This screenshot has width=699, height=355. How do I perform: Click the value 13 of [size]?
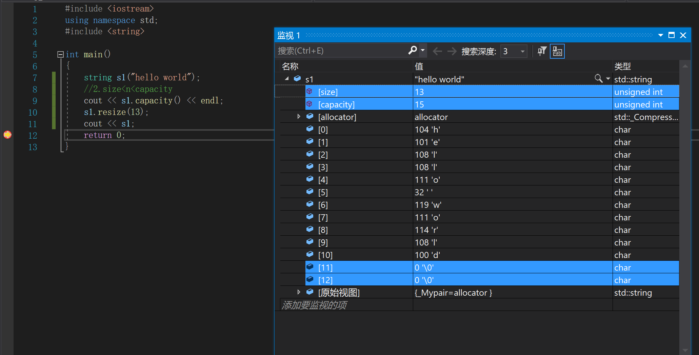[419, 92]
